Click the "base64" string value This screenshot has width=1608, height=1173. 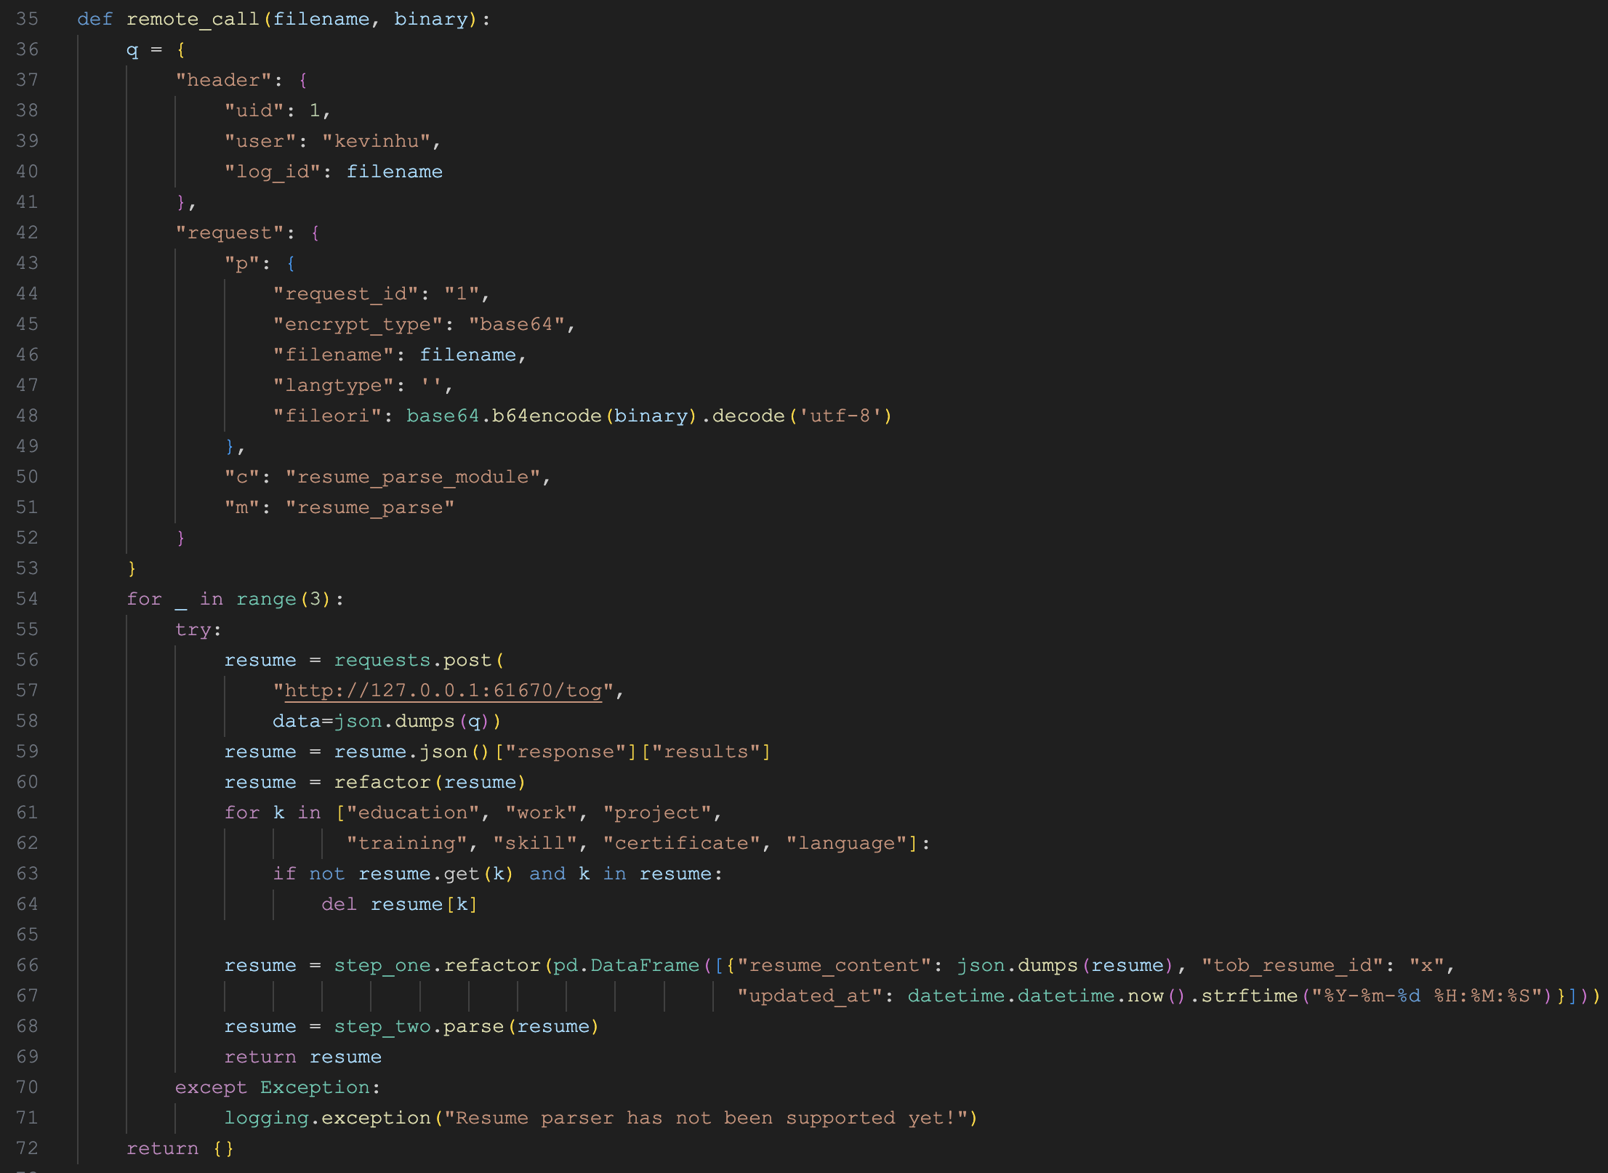point(517,324)
